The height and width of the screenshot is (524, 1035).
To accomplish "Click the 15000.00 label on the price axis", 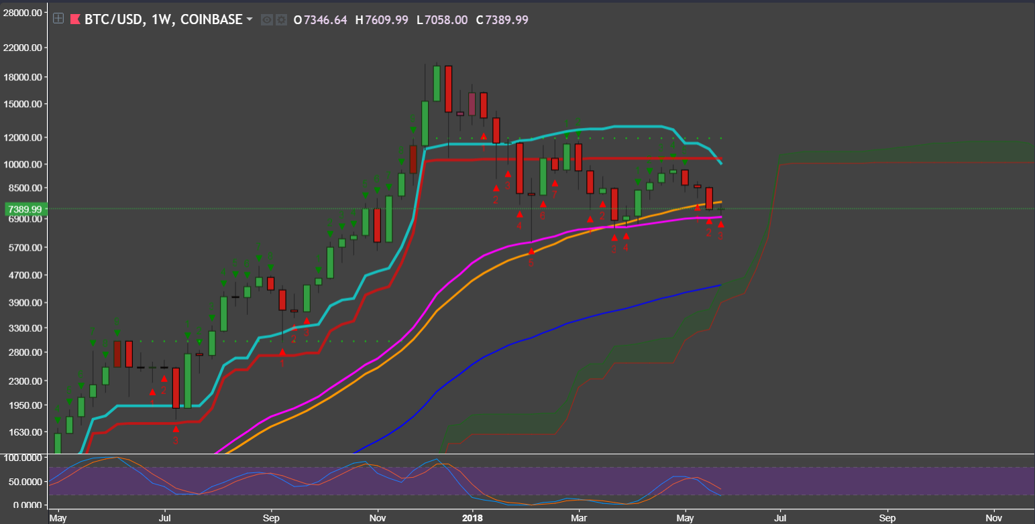I will tap(24, 104).
